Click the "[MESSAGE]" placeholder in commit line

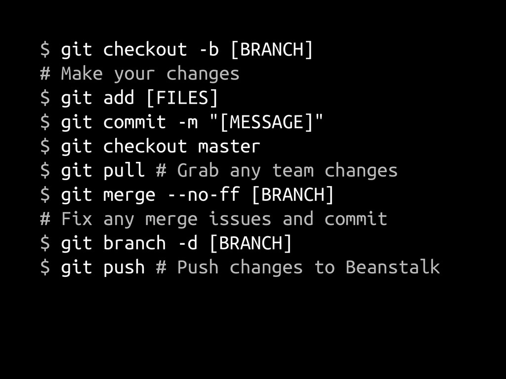(x=266, y=122)
